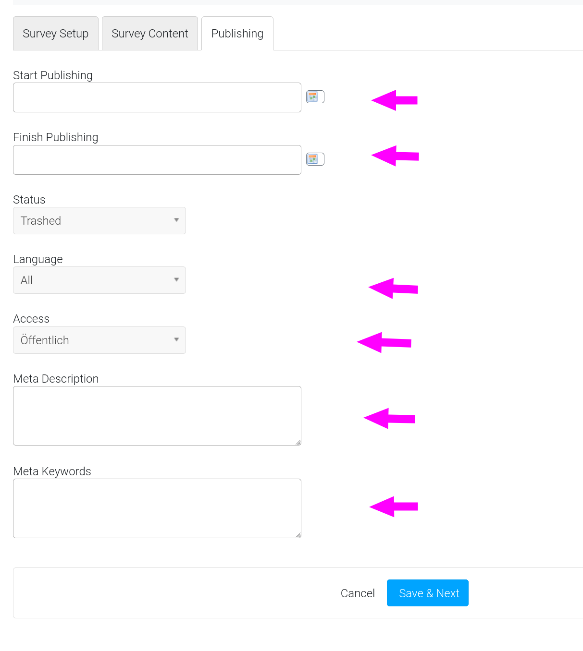
Task: Open the Language dropdown set to All
Action: pos(99,280)
